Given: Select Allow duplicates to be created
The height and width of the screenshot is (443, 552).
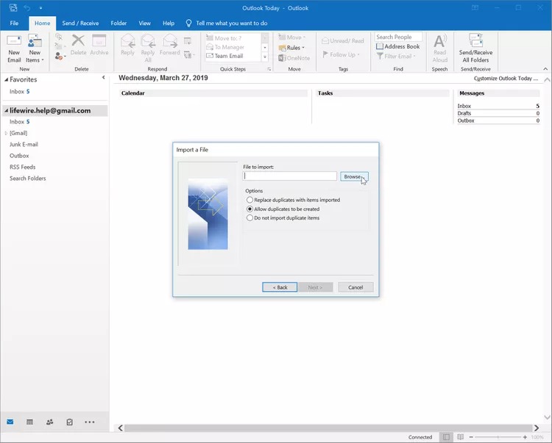Looking at the screenshot, I should [250, 209].
